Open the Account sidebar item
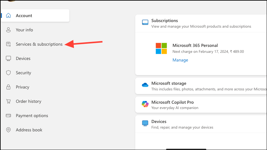This screenshot has height=150, width=267. [x=35, y=16]
